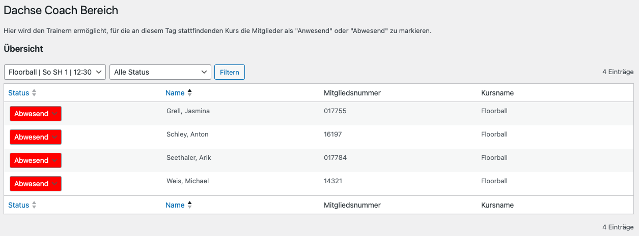Open the Floorball course selection dropdown
639x236 pixels.
pyautogui.click(x=55, y=72)
